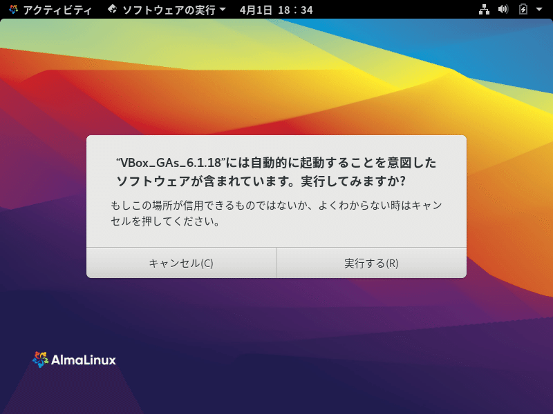Click the warning text starting もしこの場所が信用
553x414 pixels.
coord(276,213)
